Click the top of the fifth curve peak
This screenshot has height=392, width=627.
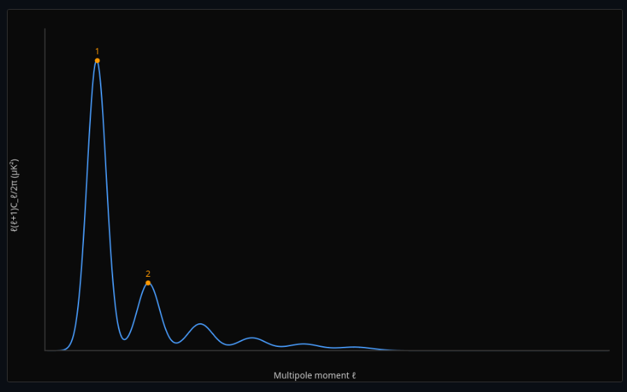point(303,344)
